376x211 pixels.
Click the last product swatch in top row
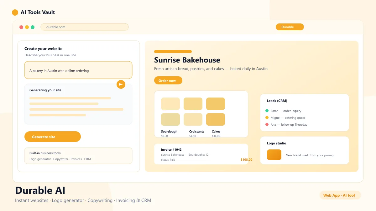(216, 104)
